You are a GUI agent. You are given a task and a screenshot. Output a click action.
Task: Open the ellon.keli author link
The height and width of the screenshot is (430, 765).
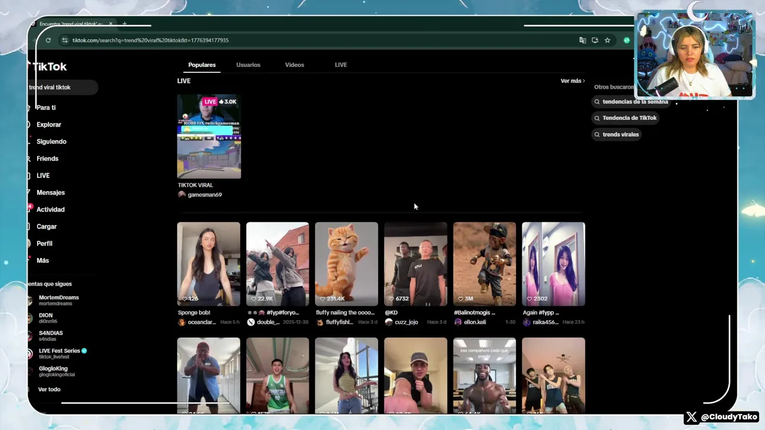click(475, 322)
